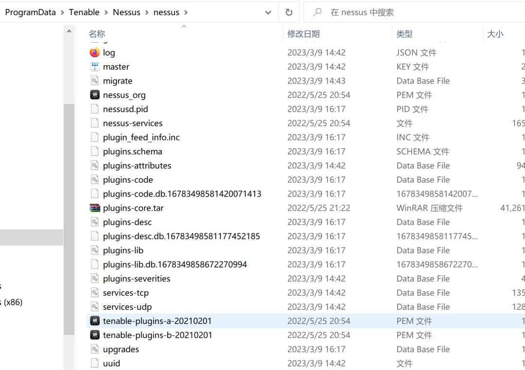Click the plugins-desc database file icon
Screen dimensions: 525x370
95,222
